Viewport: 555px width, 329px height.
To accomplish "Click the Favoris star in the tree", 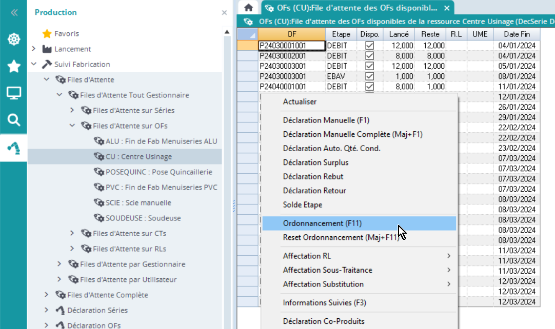I will tap(47, 34).
